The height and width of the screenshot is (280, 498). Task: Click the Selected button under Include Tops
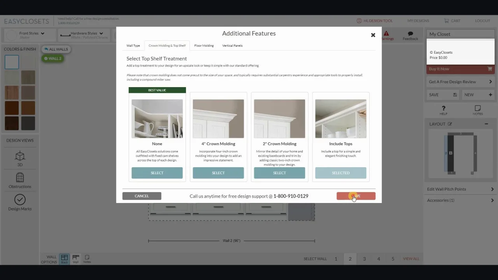pos(341,173)
